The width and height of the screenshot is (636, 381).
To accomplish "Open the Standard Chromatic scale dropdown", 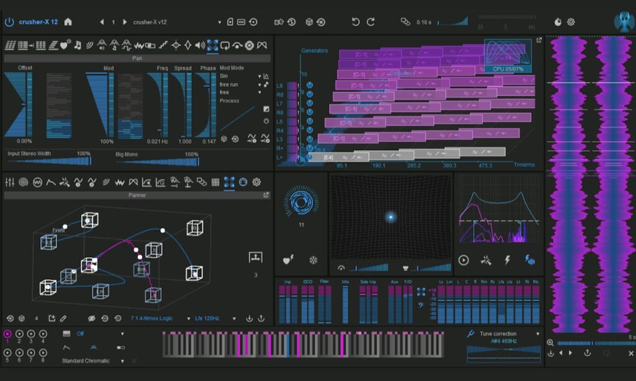I will point(122,361).
